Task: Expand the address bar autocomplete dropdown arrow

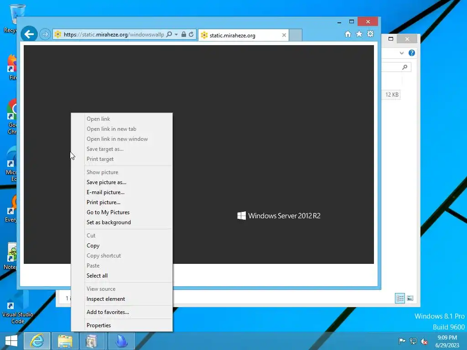Action: (176, 35)
